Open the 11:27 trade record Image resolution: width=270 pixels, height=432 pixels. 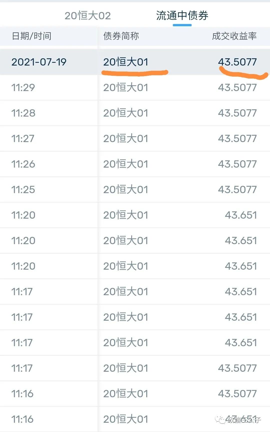coord(135,139)
